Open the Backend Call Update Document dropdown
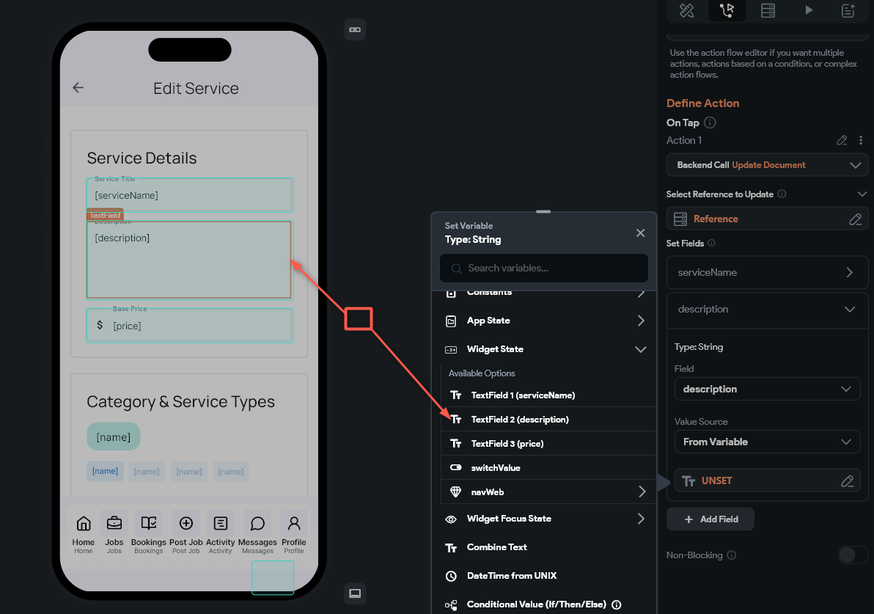 point(767,164)
